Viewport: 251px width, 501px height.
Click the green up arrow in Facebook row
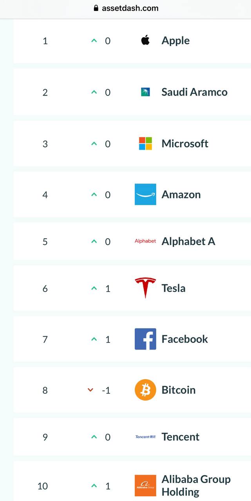94,339
